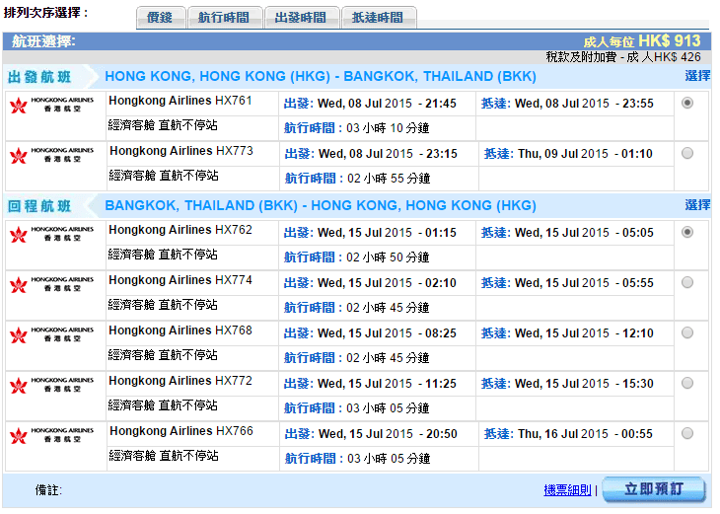Pick return flight HX772 at 11:25
This screenshot has height=514, width=720.
click(x=687, y=383)
